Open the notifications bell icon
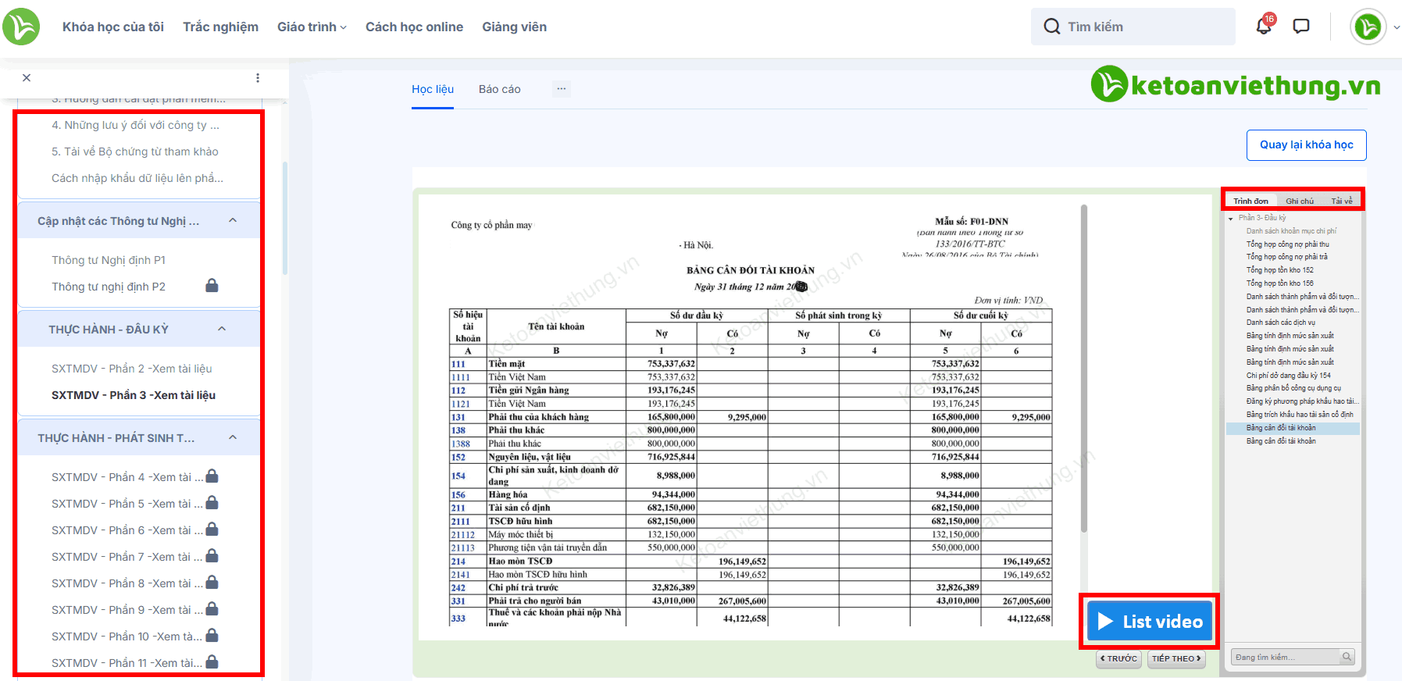 (1263, 27)
